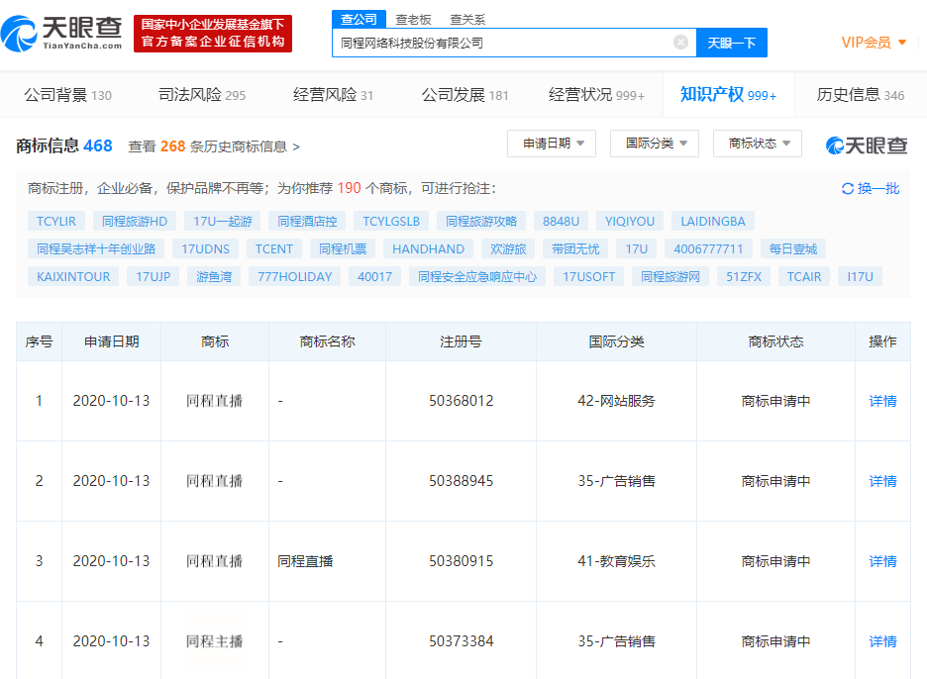Open 详情 for registration 50368012
This screenshot has width=927, height=679.
tap(882, 401)
